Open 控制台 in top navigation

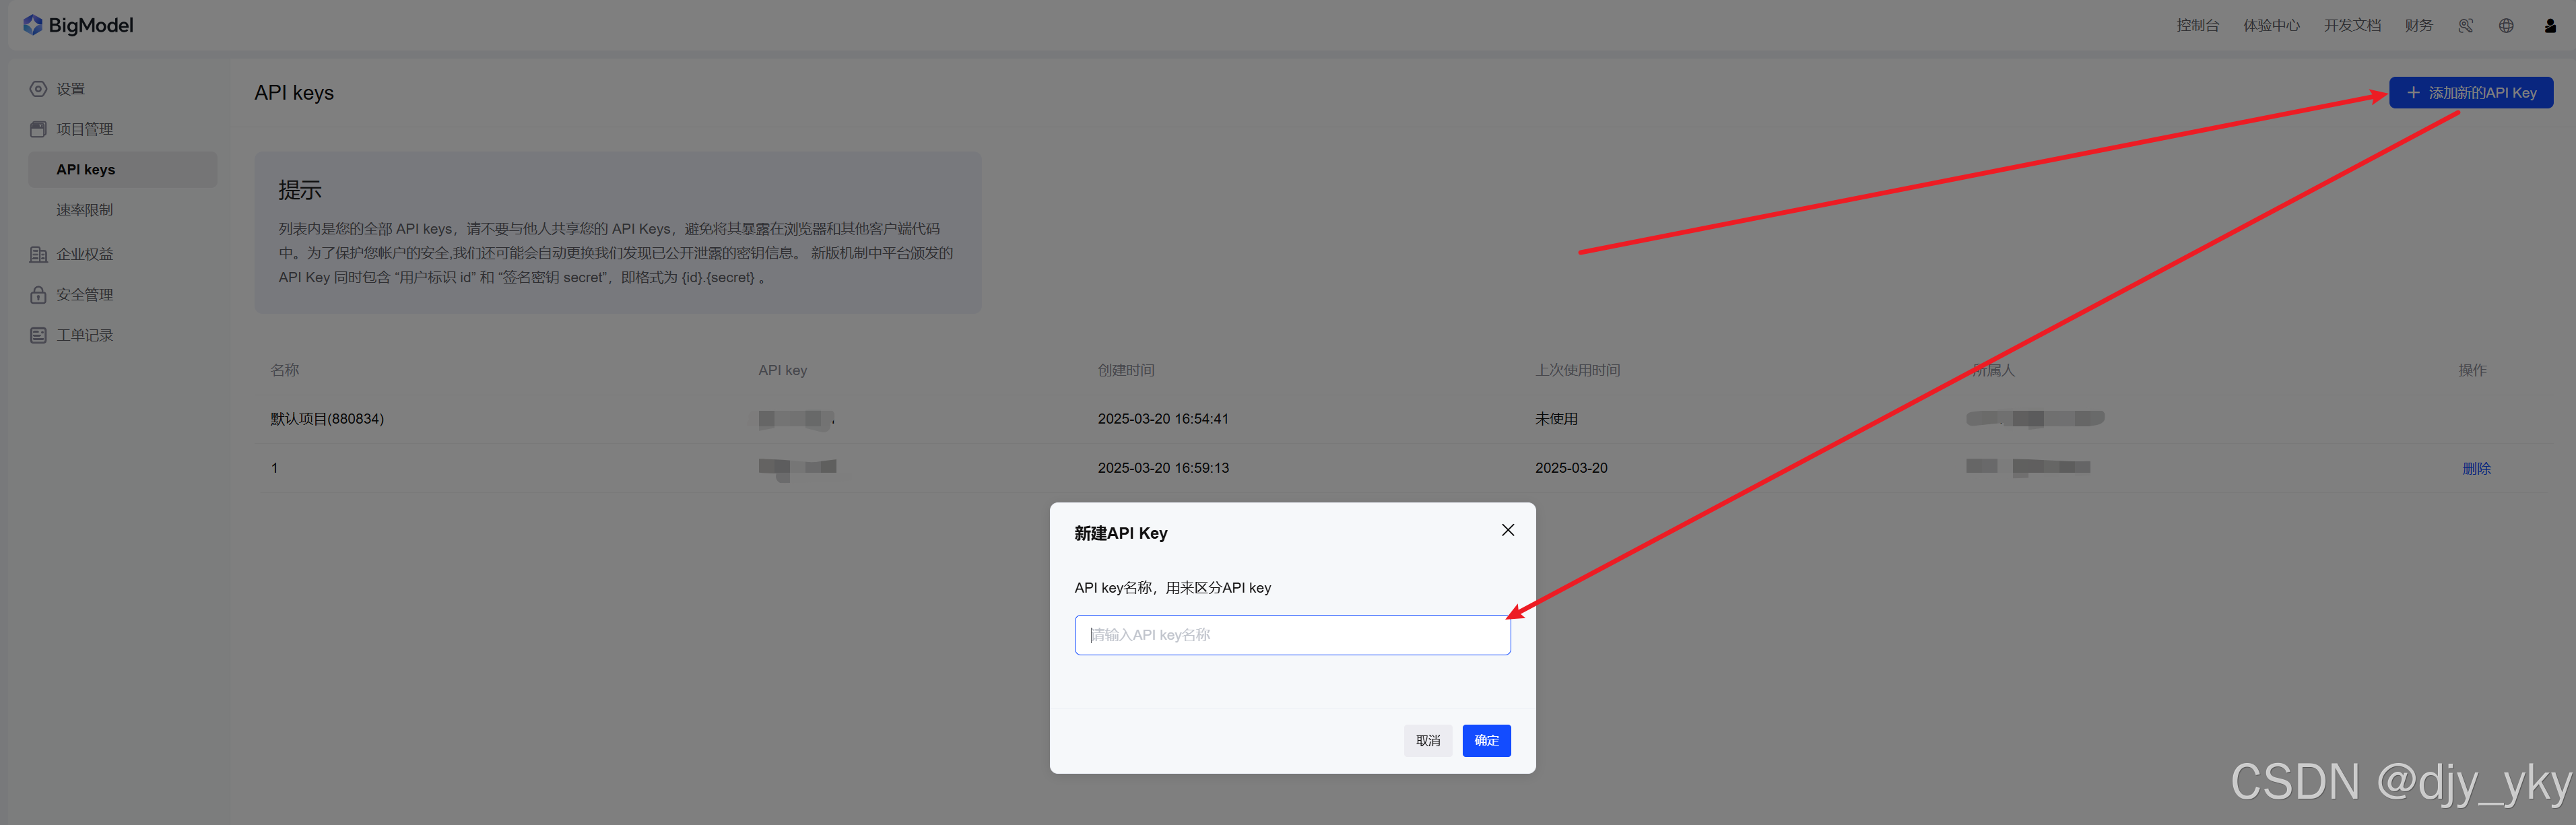[x=2197, y=26]
